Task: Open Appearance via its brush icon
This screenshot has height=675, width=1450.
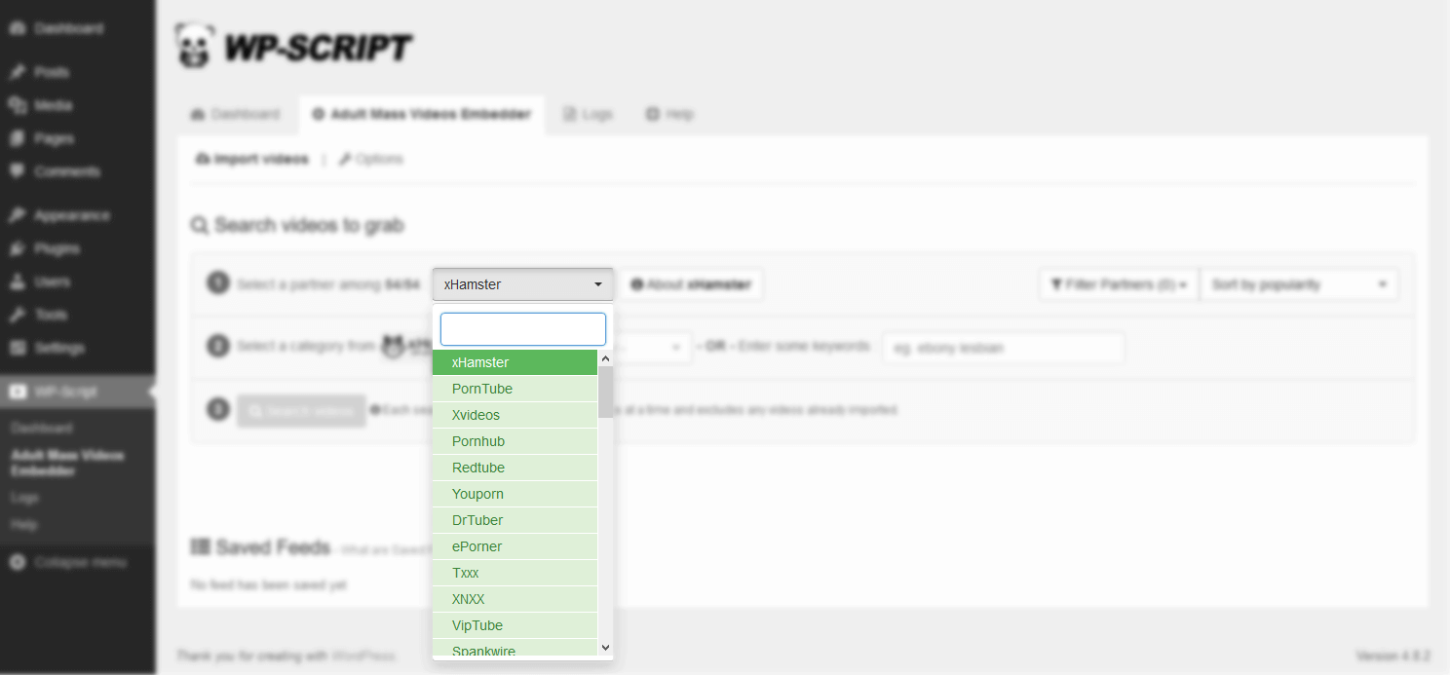Action: coord(18,215)
